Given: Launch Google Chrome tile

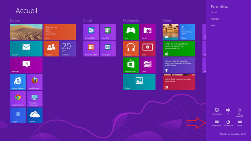Looking at the screenshot, I should (x=18, y=99).
